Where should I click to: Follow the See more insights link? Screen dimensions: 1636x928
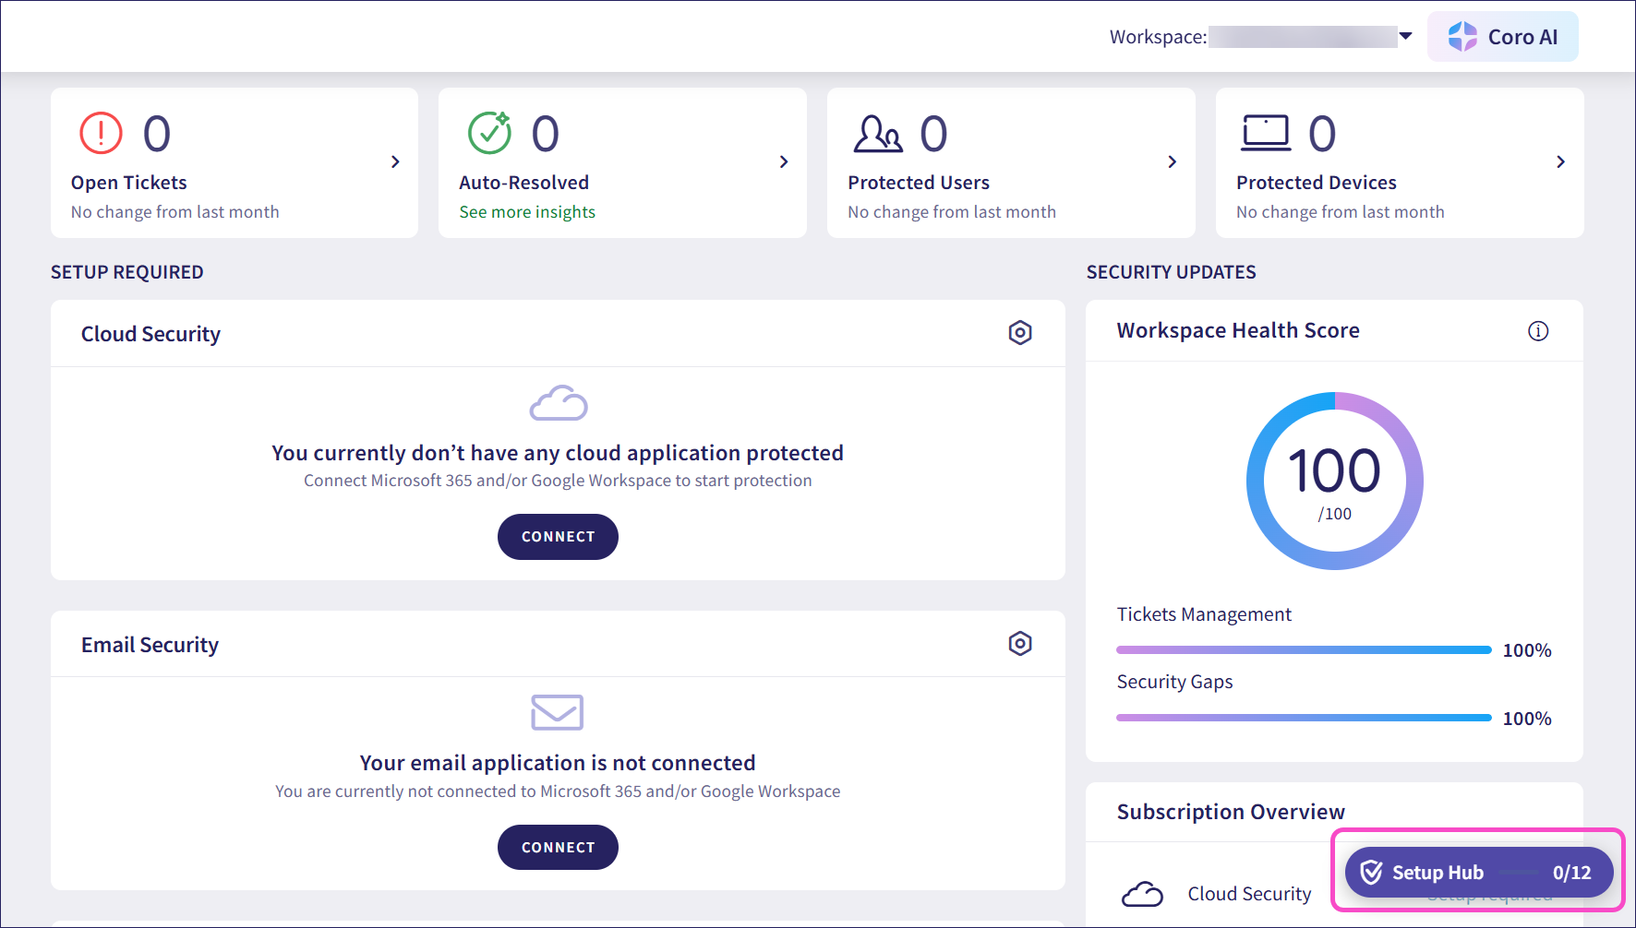pyautogui.click(x=527, y=212)
